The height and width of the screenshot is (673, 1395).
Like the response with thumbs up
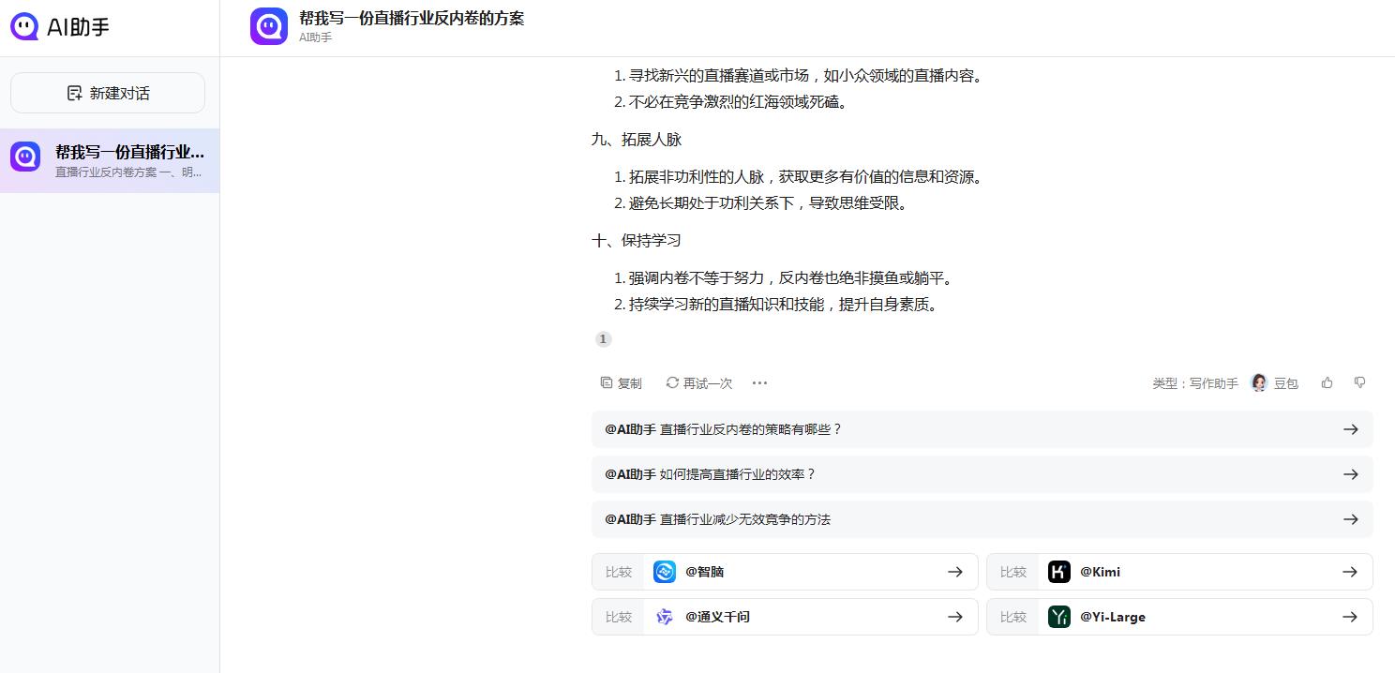[x=1327, y=382]
